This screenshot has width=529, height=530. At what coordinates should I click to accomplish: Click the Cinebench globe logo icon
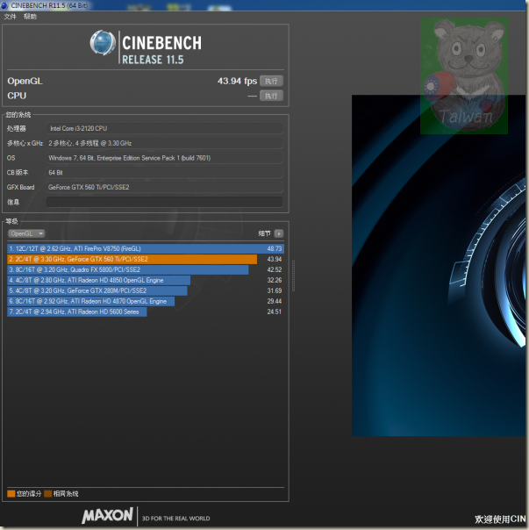pos(103,43)
